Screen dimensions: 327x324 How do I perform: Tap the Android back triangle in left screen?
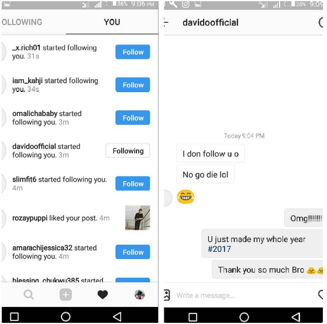[x=117, y=317]
